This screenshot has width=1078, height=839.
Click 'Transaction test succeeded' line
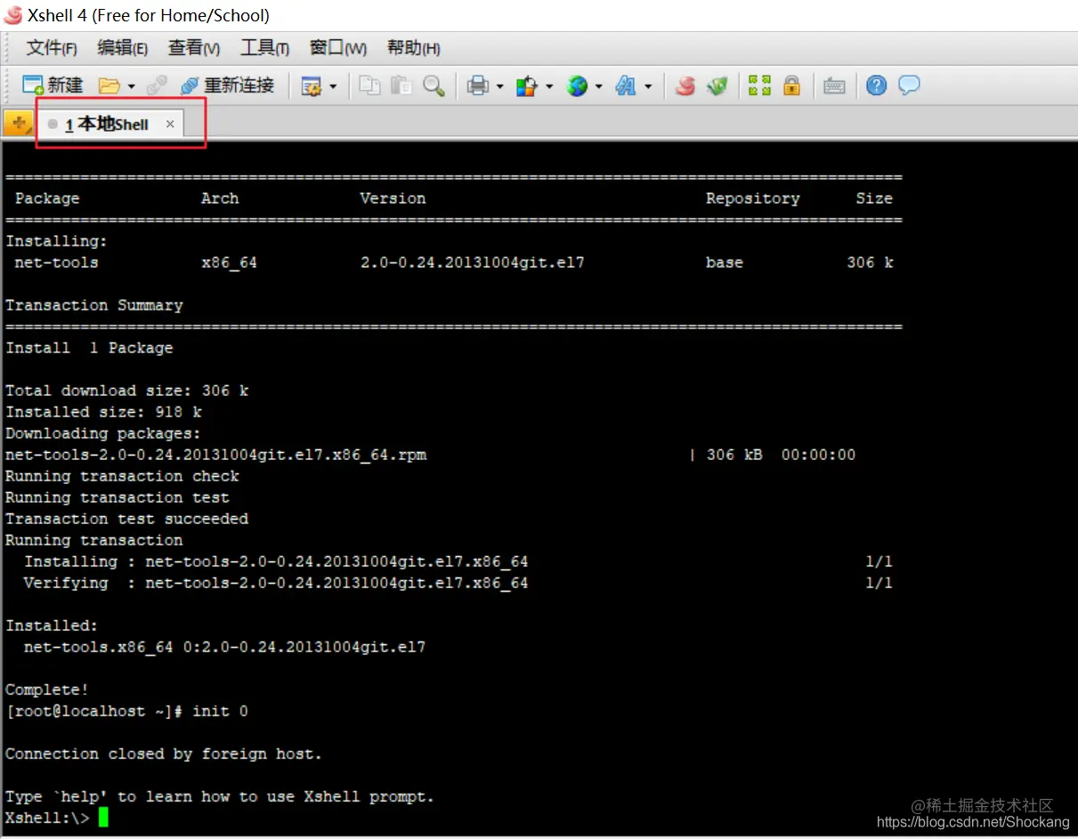coord(126,519)
